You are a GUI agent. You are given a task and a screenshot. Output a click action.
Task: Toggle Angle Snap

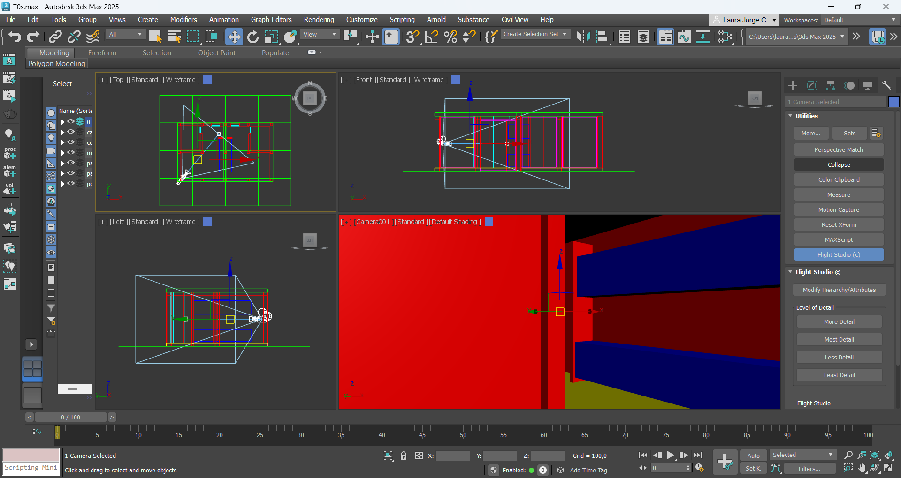tap(431, 37)
